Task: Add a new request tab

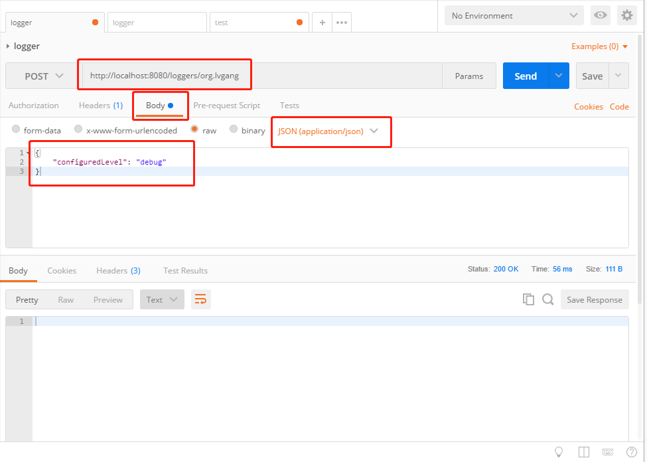Action: [x=323, y=22]
